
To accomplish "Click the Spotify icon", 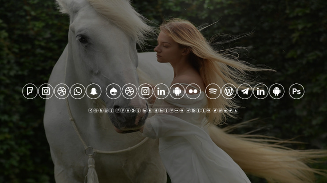I will (x=213, y=91).
